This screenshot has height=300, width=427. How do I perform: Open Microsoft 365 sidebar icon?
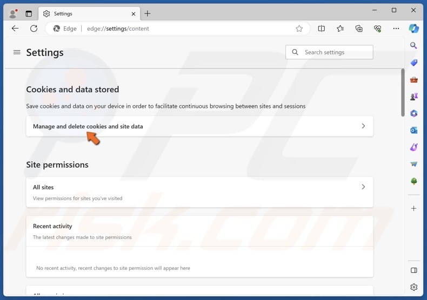pos(414,113)
